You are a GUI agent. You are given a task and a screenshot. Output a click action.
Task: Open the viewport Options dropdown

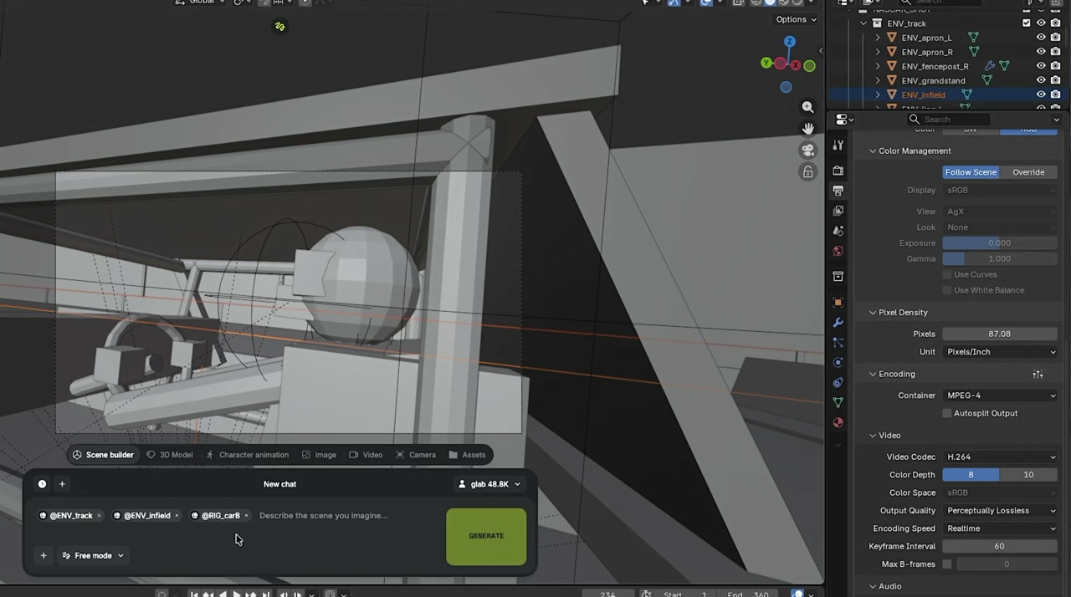point(796,19)
